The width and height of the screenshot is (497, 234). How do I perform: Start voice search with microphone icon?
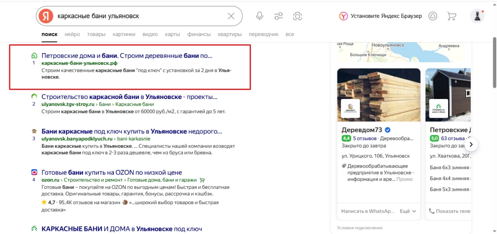(259, 16)
